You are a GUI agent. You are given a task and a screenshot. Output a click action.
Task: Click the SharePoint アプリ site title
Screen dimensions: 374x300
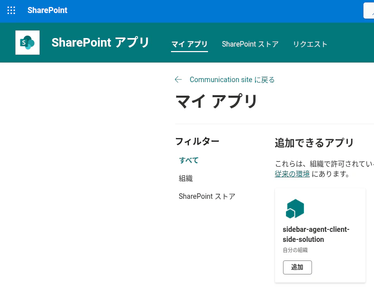(100, 43)
